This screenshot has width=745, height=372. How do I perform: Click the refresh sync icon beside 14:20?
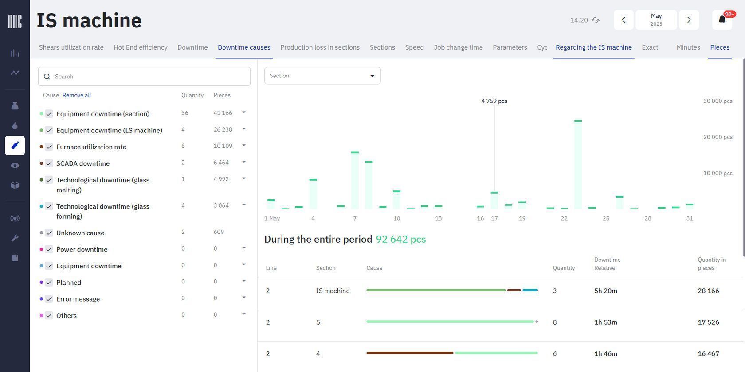click(x=596, y=20)
